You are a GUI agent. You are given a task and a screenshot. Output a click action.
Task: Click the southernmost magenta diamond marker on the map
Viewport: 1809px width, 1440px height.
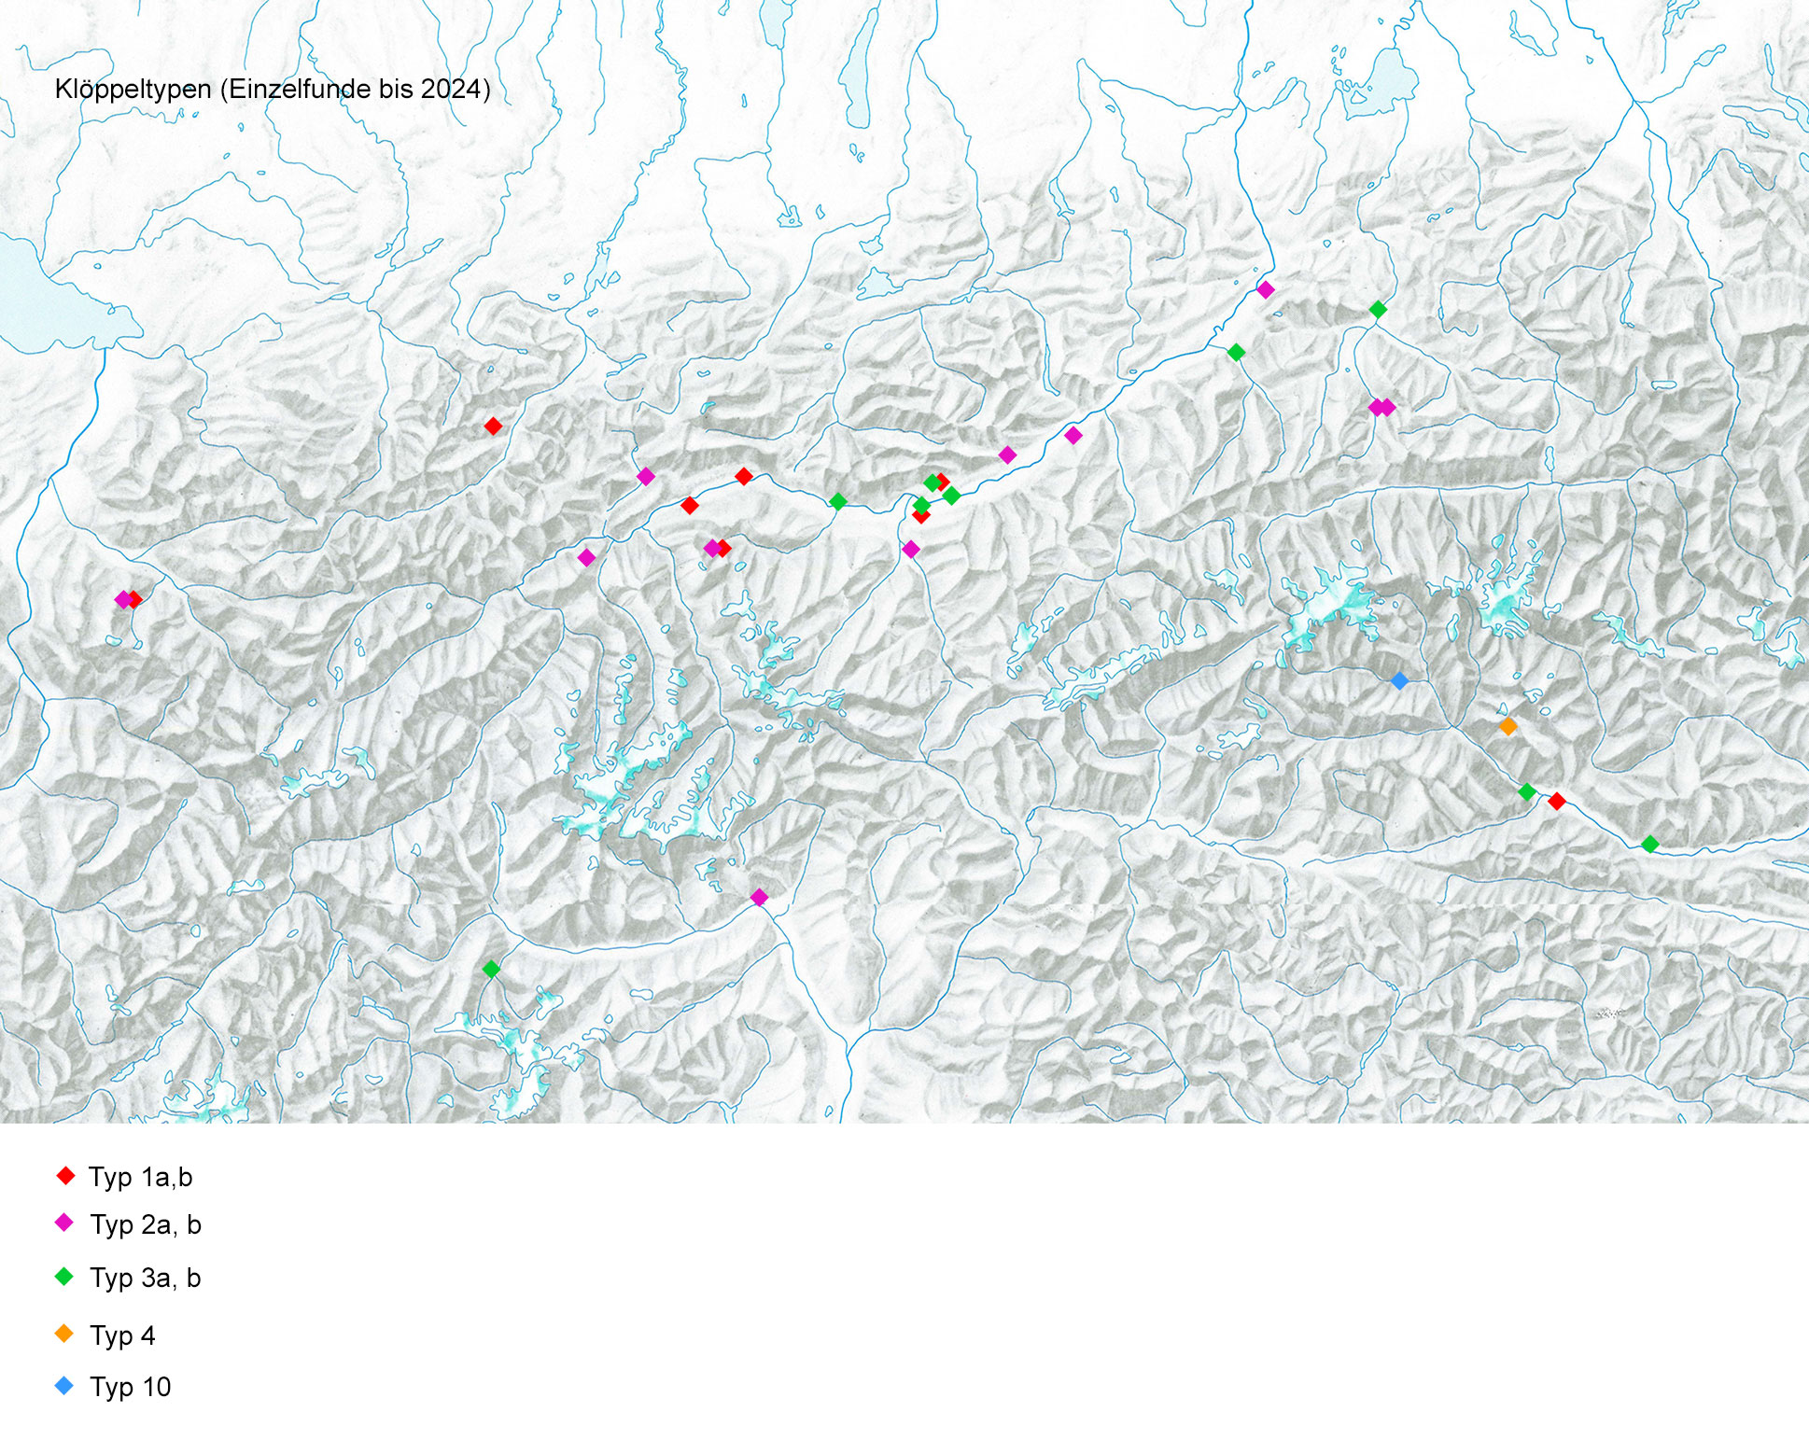tap(759, 898)
